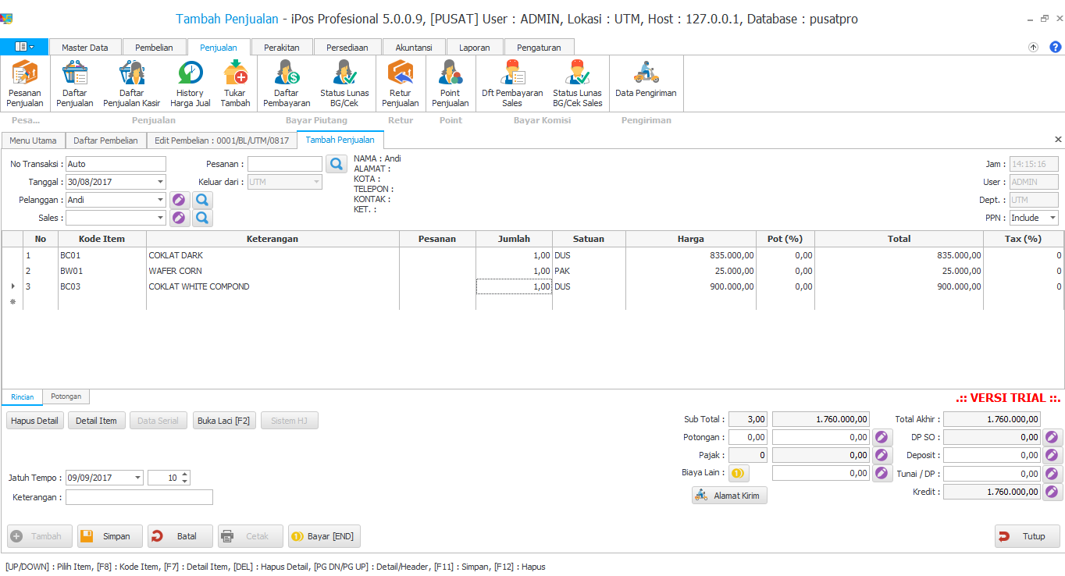Click the search icon beside Pesanan field

(336, 164)
